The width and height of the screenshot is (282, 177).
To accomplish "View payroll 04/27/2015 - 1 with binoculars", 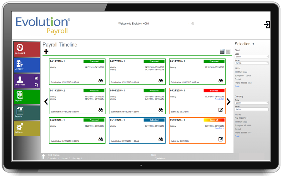I will pyautogui.click(x=161, y=81).
